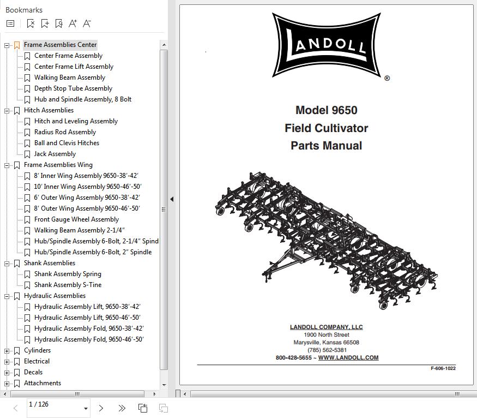
Task: Decrease bookmark text size
Action: pos(86,23)
